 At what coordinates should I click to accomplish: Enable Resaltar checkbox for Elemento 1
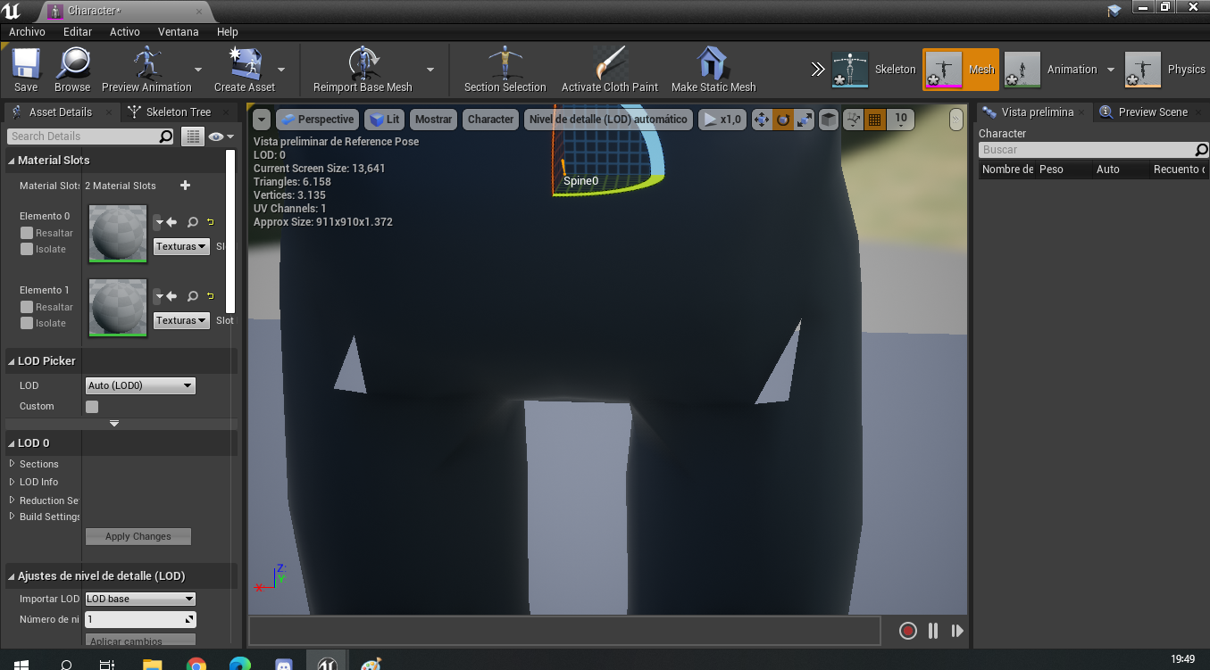pyautogui.click(x=27, y=307)
